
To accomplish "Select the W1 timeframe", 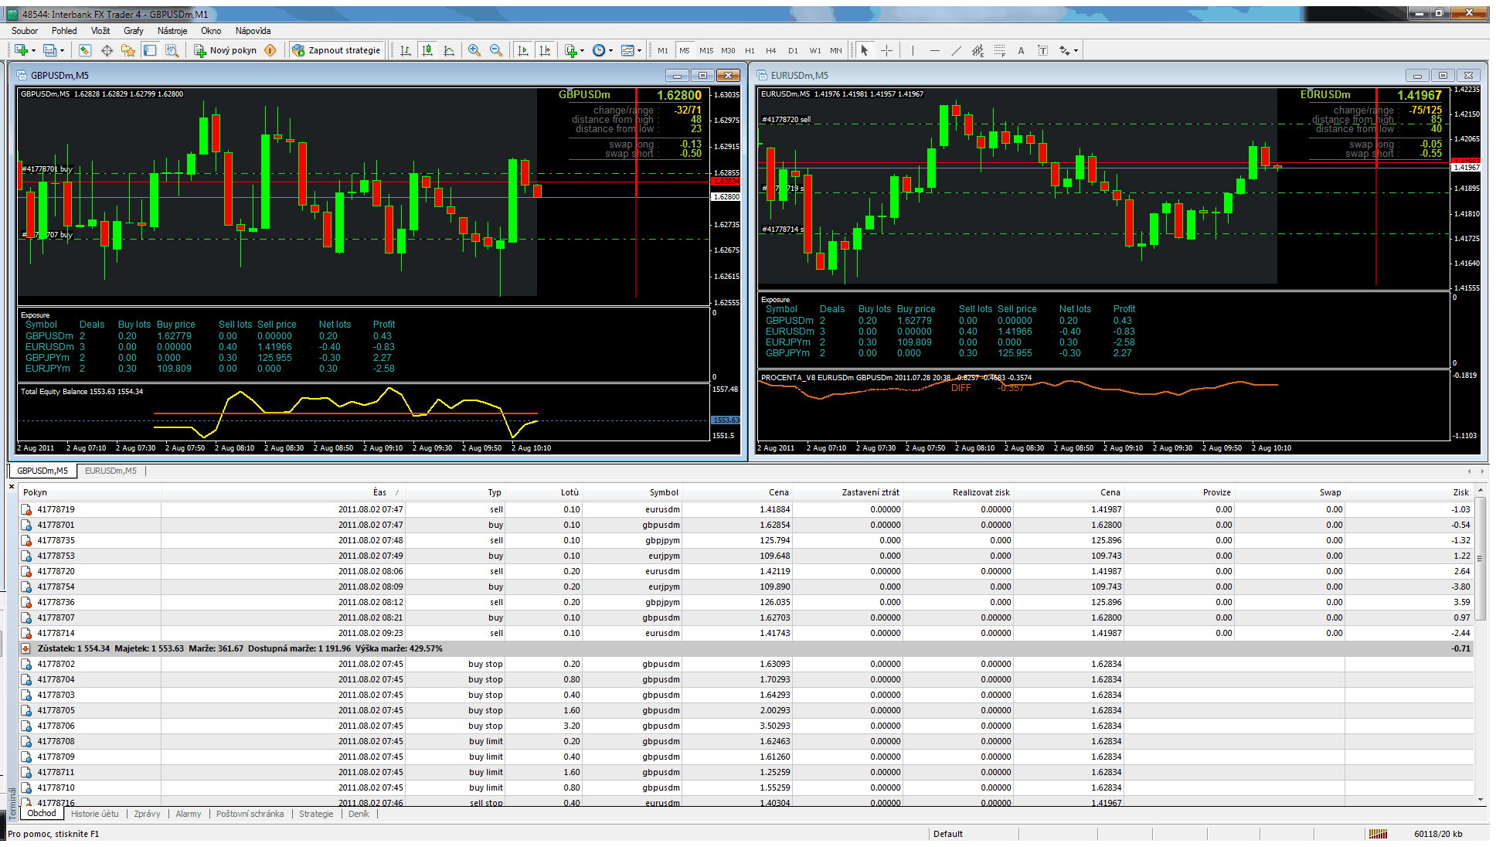I will tap(815, 50).
